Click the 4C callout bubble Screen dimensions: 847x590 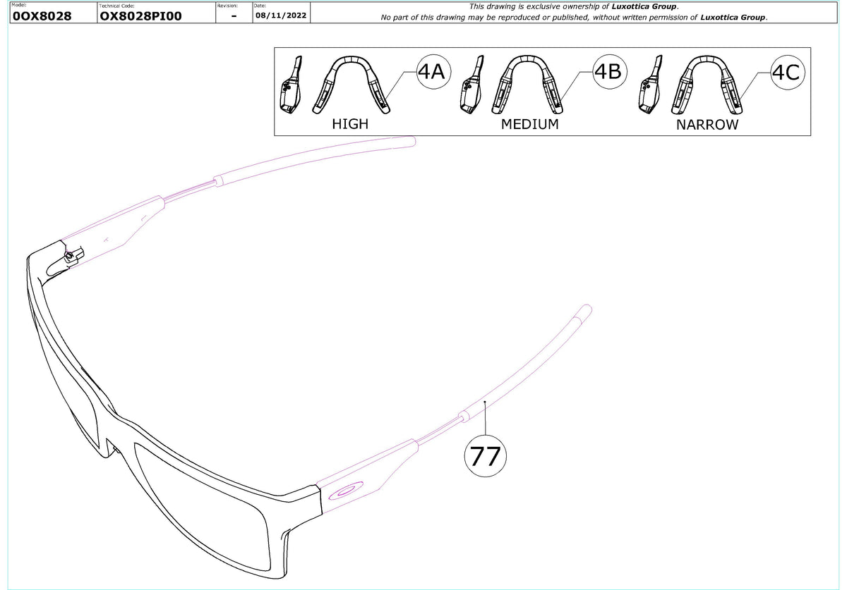tap(786, 73)
